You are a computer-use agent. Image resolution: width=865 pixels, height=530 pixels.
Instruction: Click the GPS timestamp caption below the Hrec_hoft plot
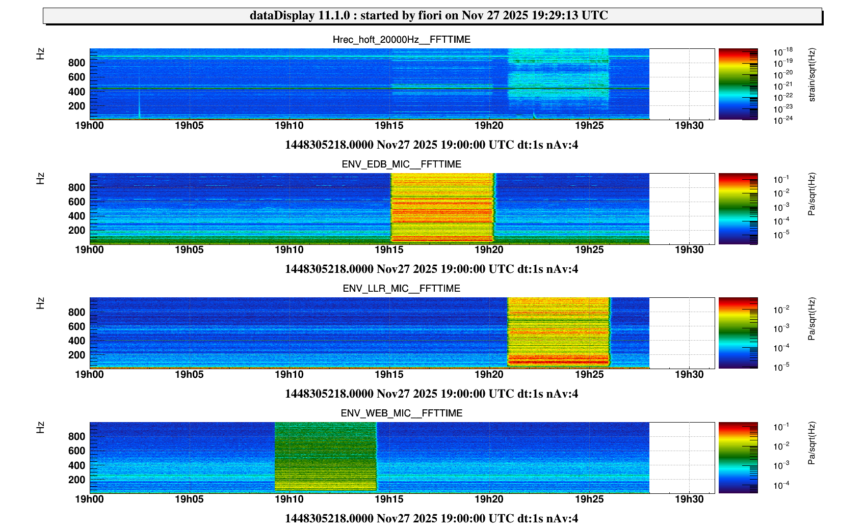click(431, 145)
